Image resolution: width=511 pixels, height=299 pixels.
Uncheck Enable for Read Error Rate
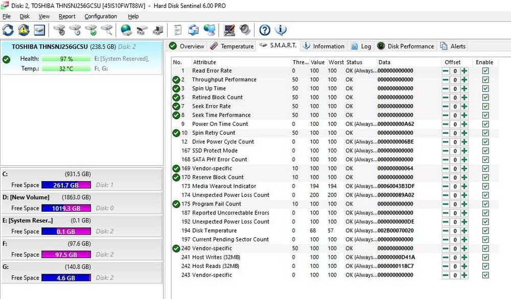coord(485,70)
